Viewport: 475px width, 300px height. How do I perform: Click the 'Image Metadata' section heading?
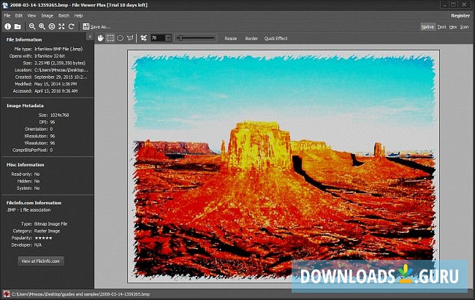tap(25, 106)
